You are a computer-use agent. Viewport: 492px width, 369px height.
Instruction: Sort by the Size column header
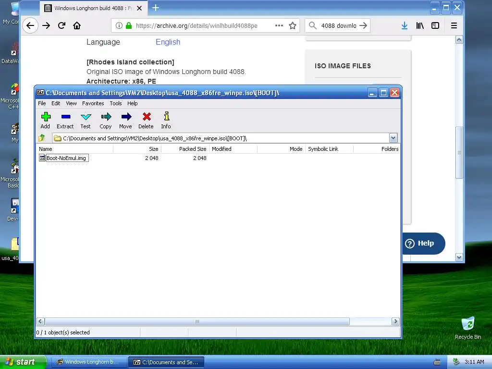point(137,149)
